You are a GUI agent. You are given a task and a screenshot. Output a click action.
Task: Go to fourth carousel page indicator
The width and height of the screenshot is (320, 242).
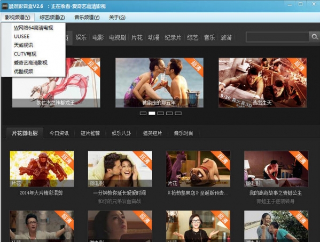[x=169, y=113]
